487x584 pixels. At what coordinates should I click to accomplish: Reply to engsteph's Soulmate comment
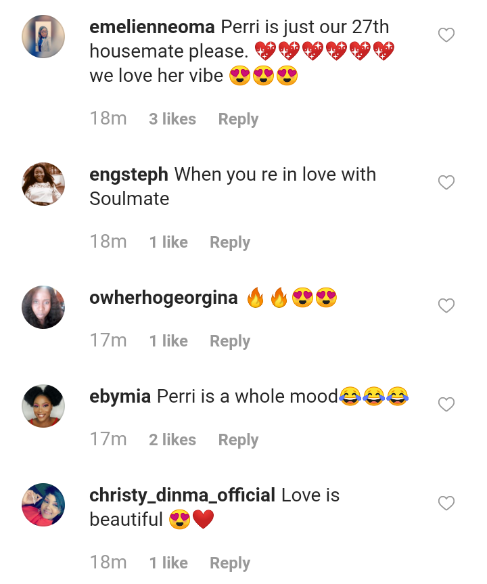(x=230, y=242)
